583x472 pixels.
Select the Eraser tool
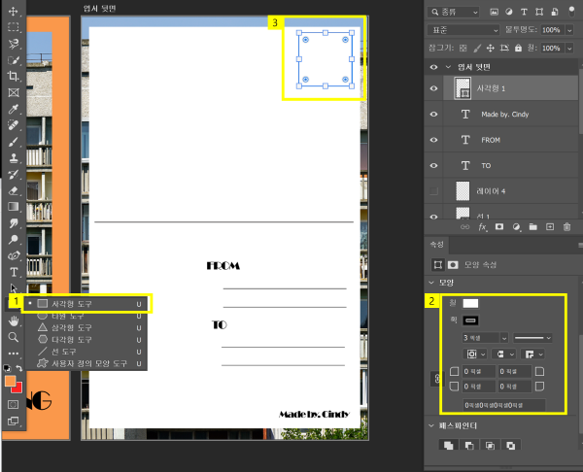[x=14, y=190]
